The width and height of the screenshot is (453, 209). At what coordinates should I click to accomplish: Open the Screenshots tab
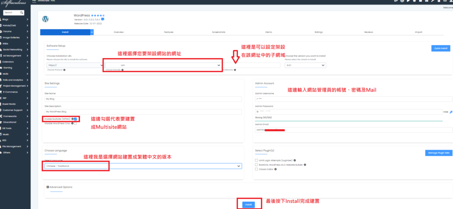[219, 32]
